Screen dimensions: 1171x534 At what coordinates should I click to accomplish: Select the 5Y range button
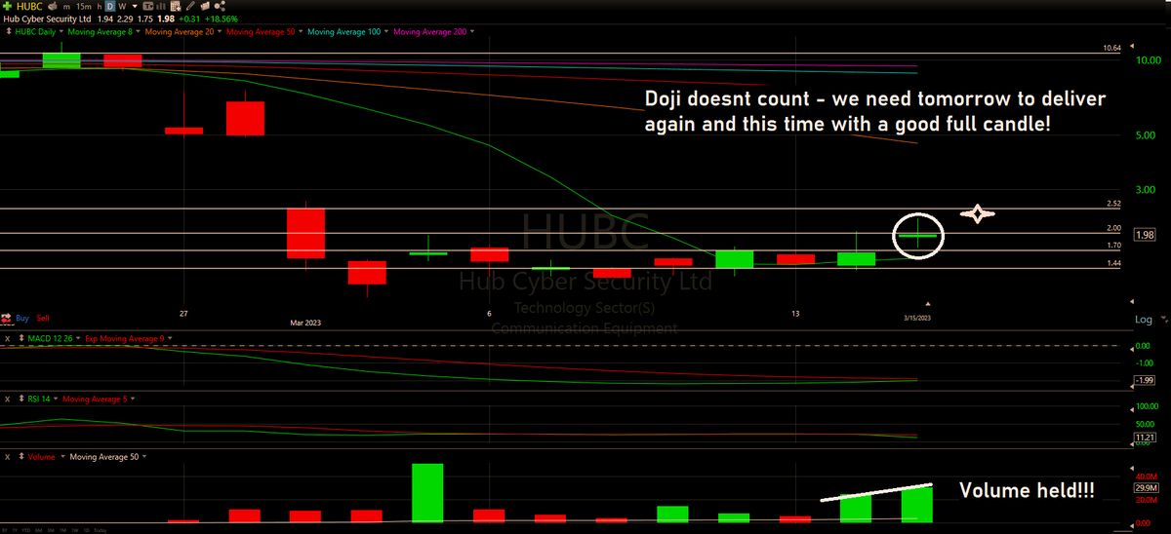tap(5, 530)
